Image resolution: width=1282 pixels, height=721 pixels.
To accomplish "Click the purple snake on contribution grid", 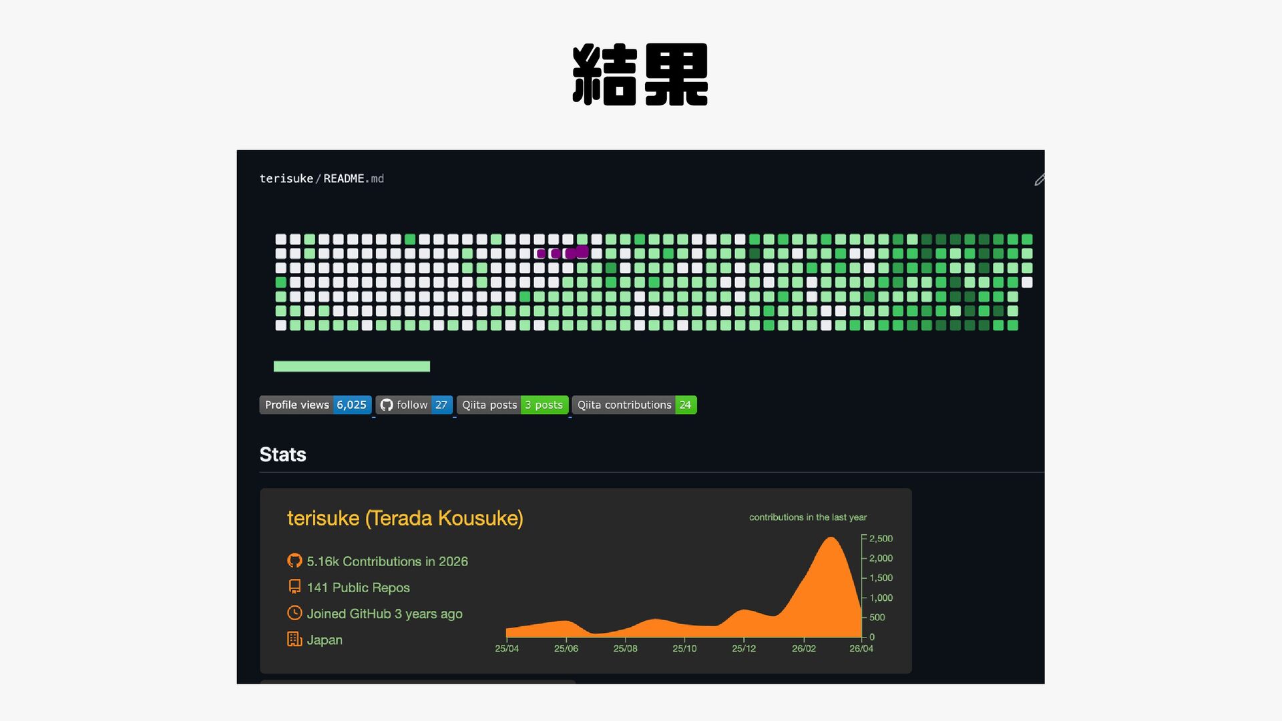I will 563,253.
